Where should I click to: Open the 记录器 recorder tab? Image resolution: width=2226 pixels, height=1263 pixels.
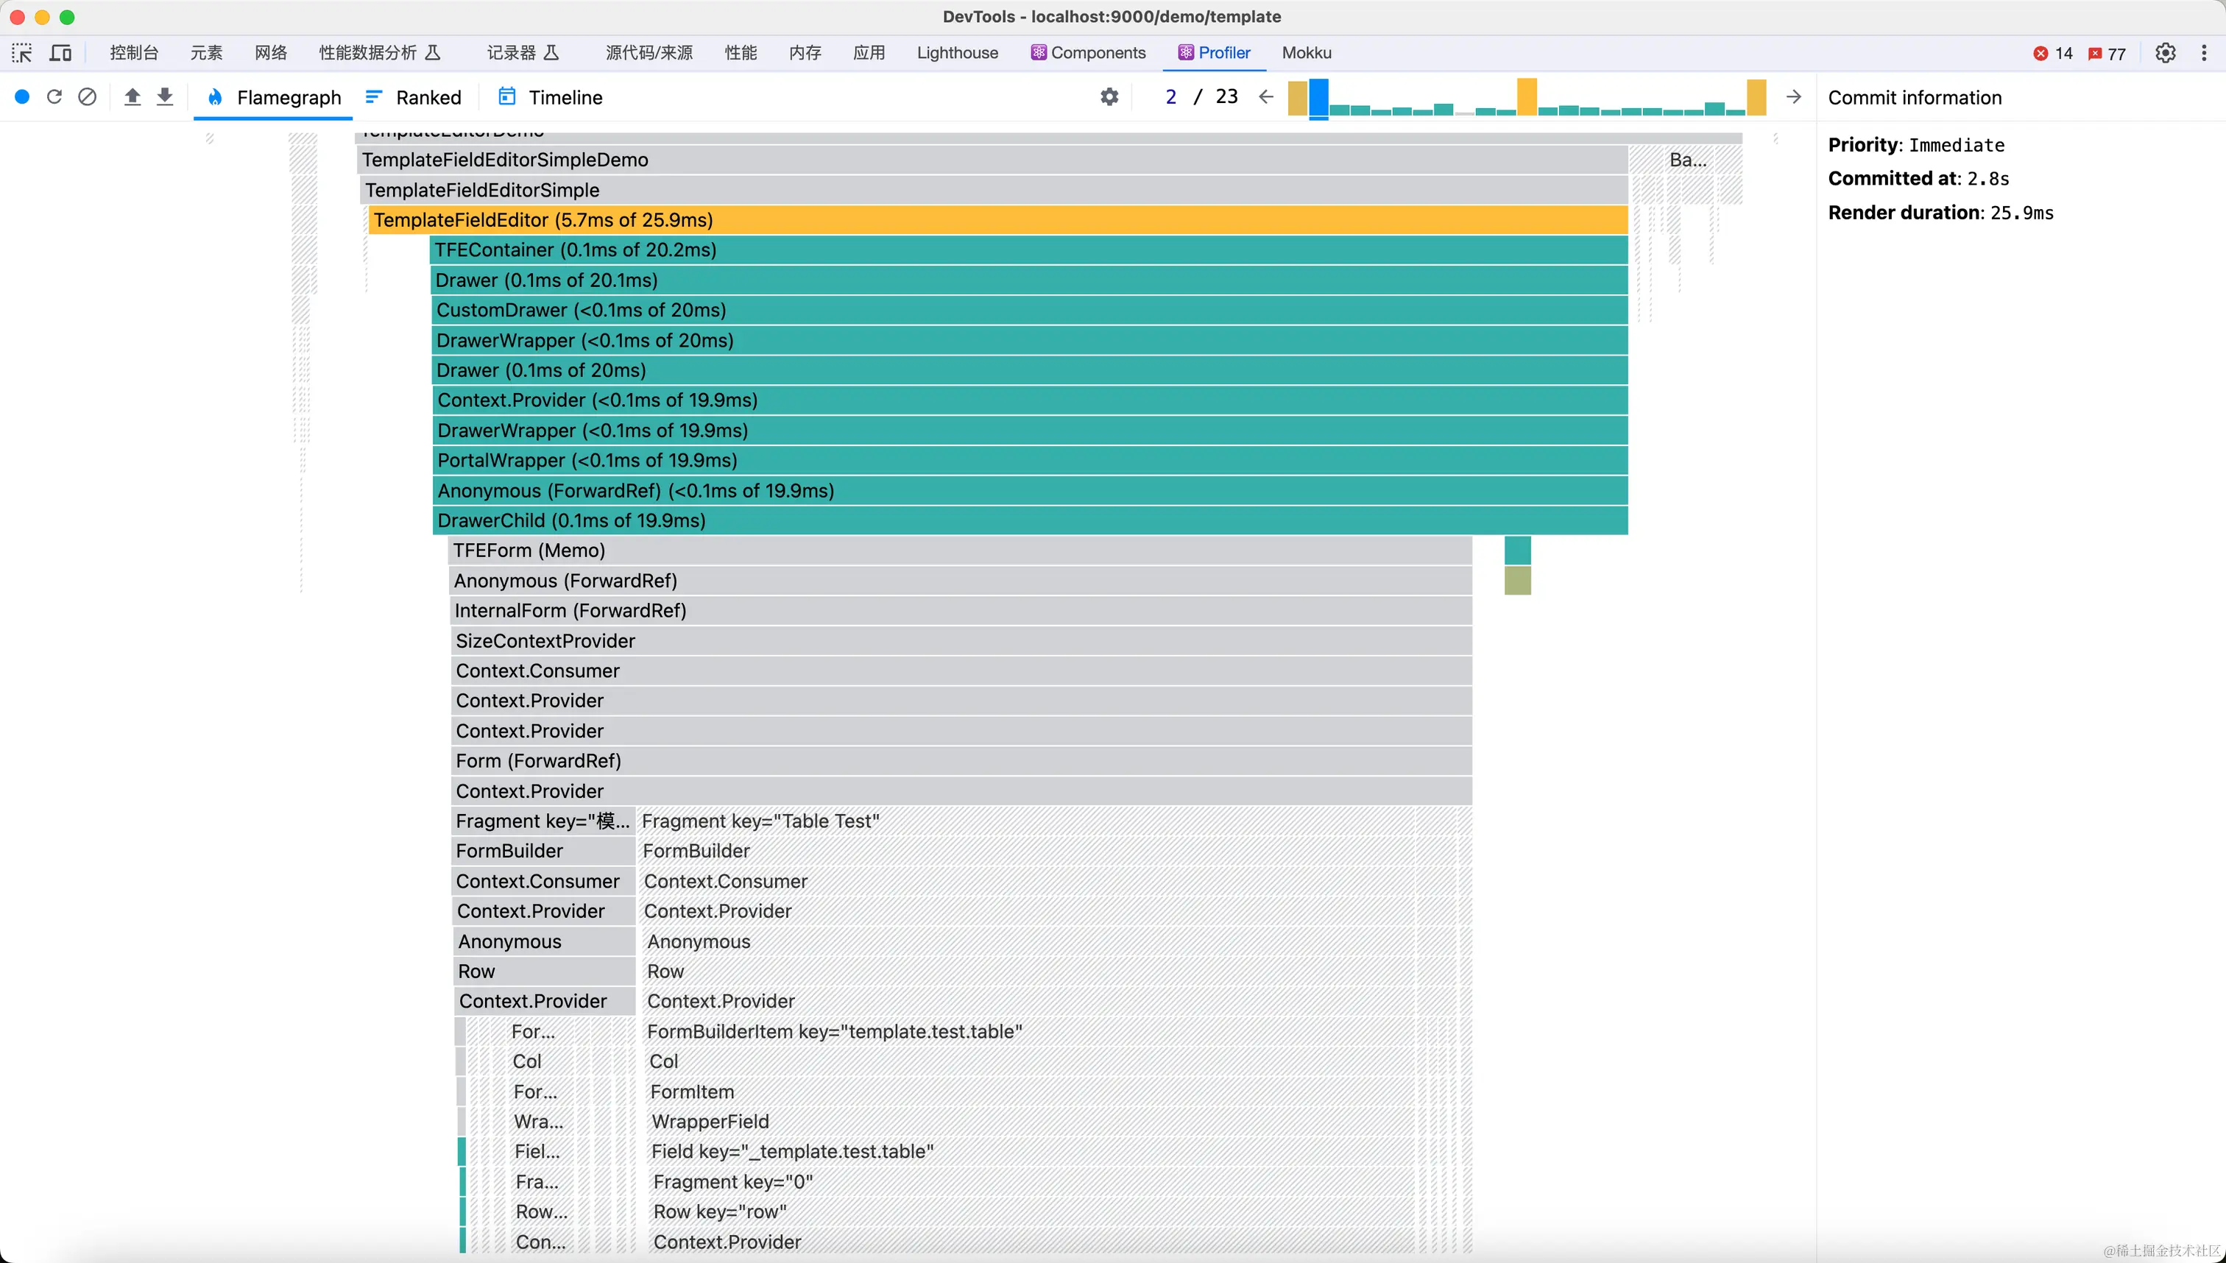point(523,53)
